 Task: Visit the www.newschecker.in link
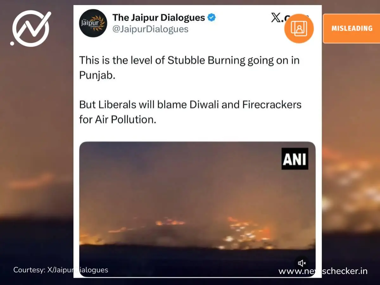(323, 271)
